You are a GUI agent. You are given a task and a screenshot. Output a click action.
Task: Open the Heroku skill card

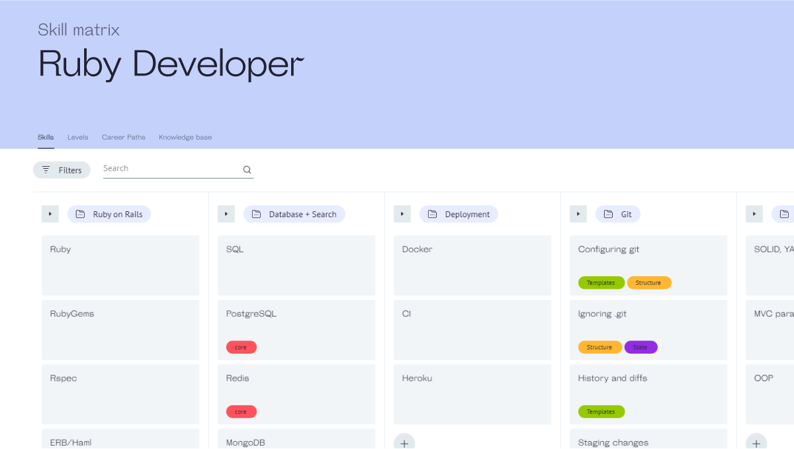coord(472,394)
